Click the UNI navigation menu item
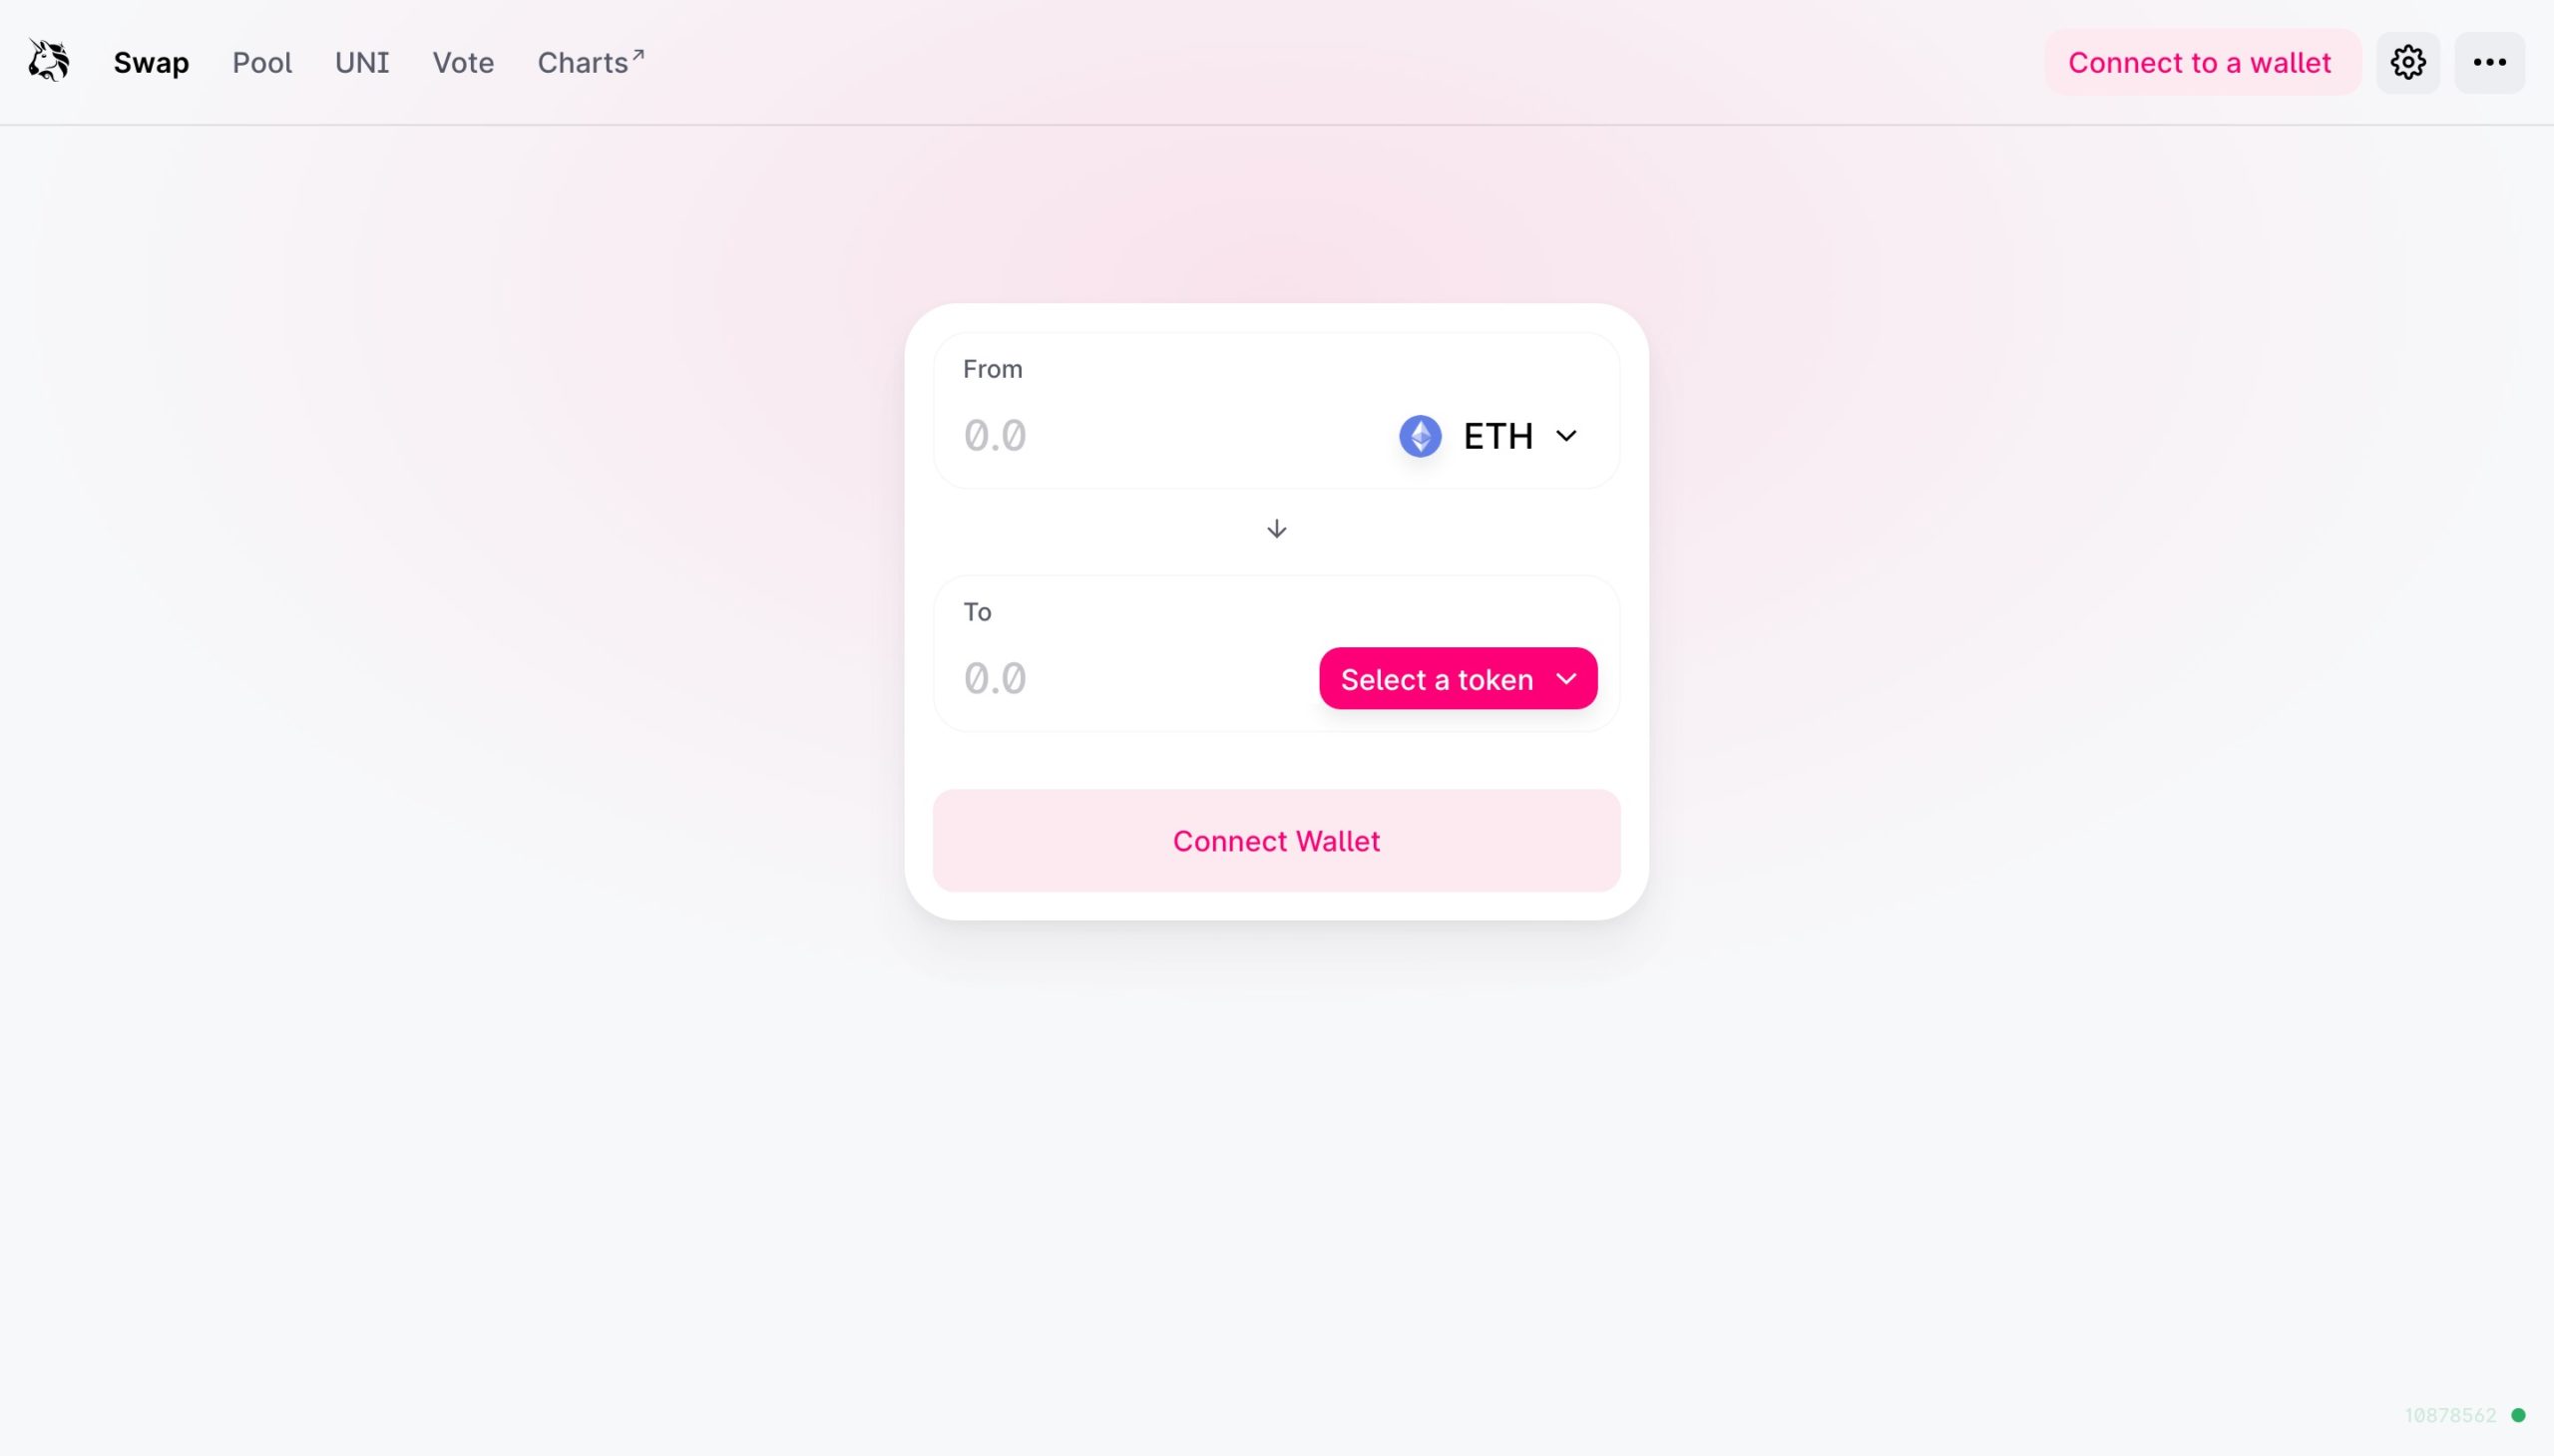 [x=361, y=62]
